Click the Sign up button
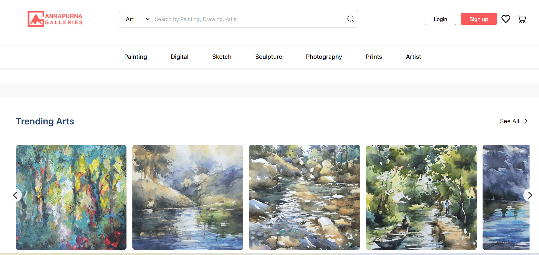The image size is (539, 255). click(479, 19)
